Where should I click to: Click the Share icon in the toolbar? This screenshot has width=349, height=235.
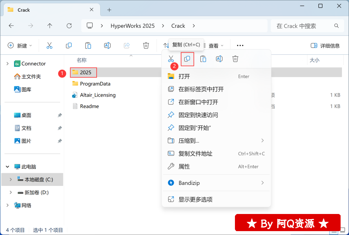(127, 46)
